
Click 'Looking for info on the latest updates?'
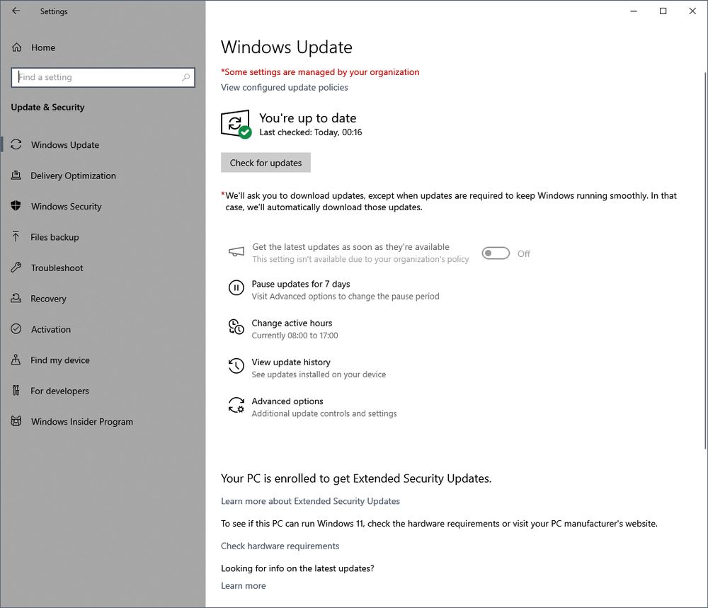[x=297, y=568]
